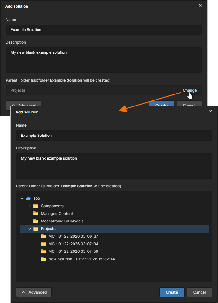
Task: Click the cloud icon beside Top
Action: point(28,198)
